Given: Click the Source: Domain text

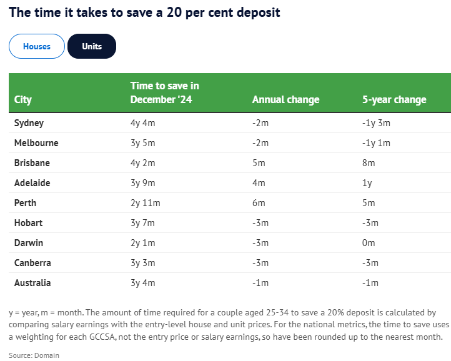Looking at the screenshot, I should (34, 355).
